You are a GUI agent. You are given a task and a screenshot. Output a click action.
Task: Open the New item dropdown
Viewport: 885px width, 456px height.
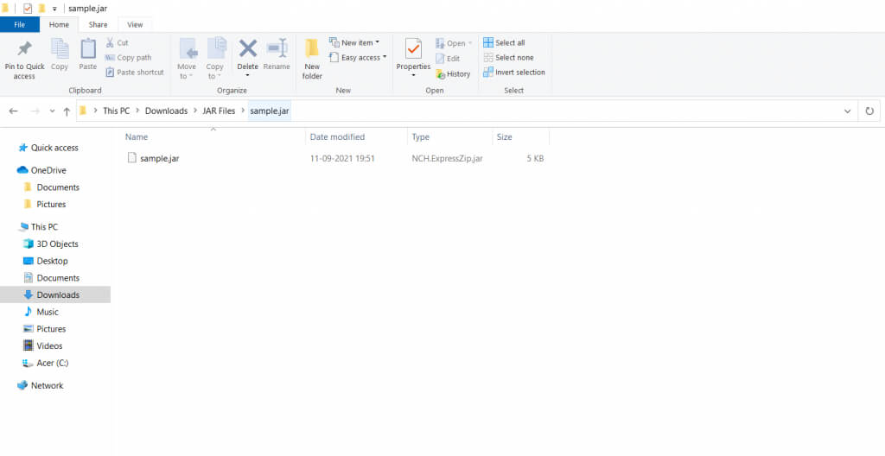pos(353,43)
